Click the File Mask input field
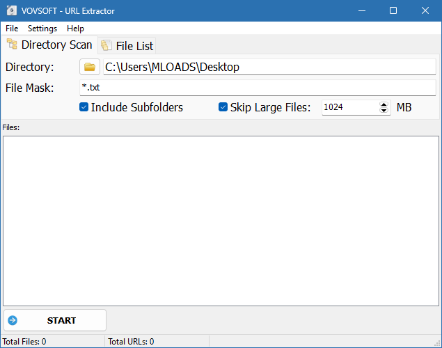442x348 pixels. pyautogui.click(x=258, y=88)
